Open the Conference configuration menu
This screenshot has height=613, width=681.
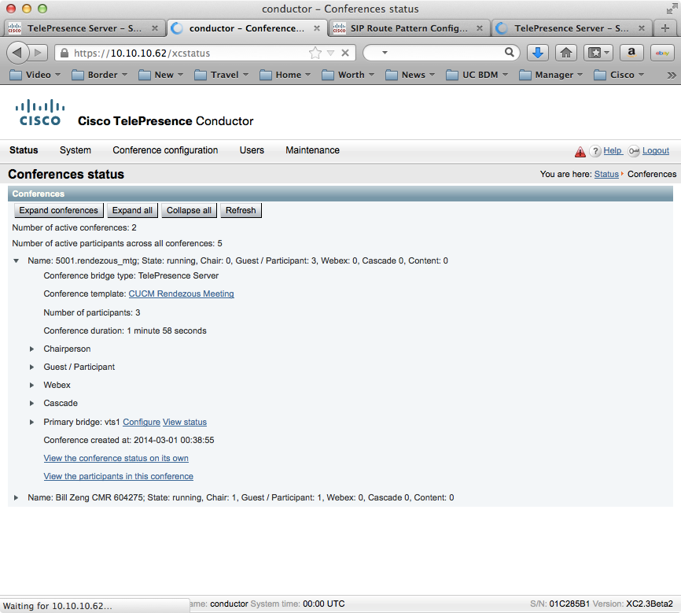(x=165, y=150)
